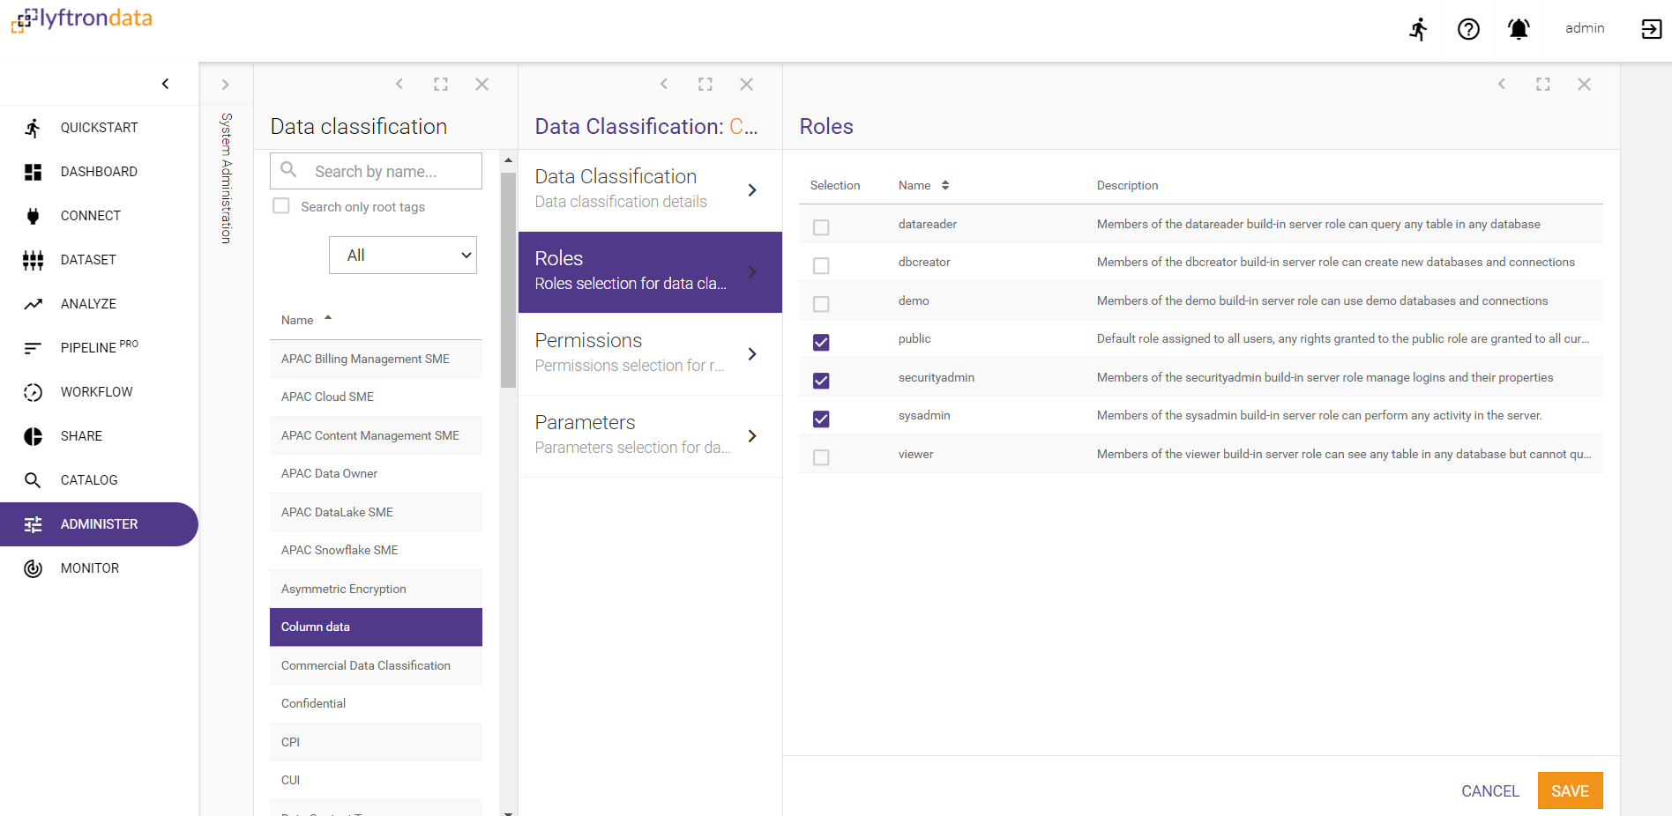Open the All filter dropdown
Viewport: 1672px width, 816px height.
coord(403,255)
